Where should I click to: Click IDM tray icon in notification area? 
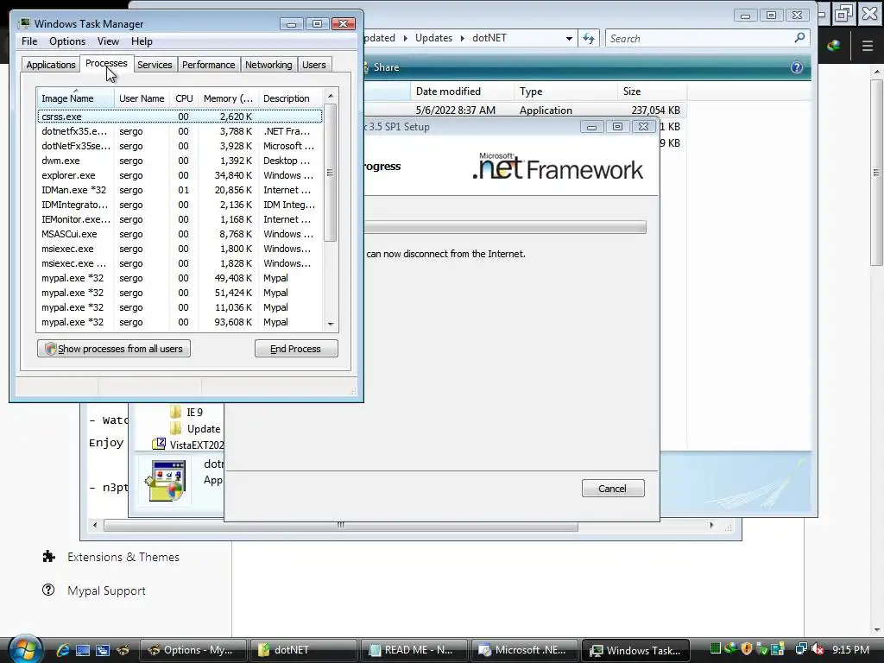point(731,649)
